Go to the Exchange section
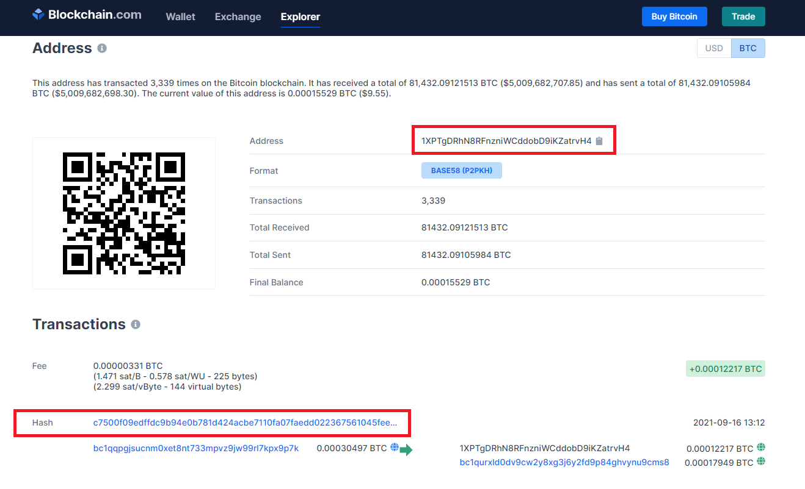 click(238, 16)
